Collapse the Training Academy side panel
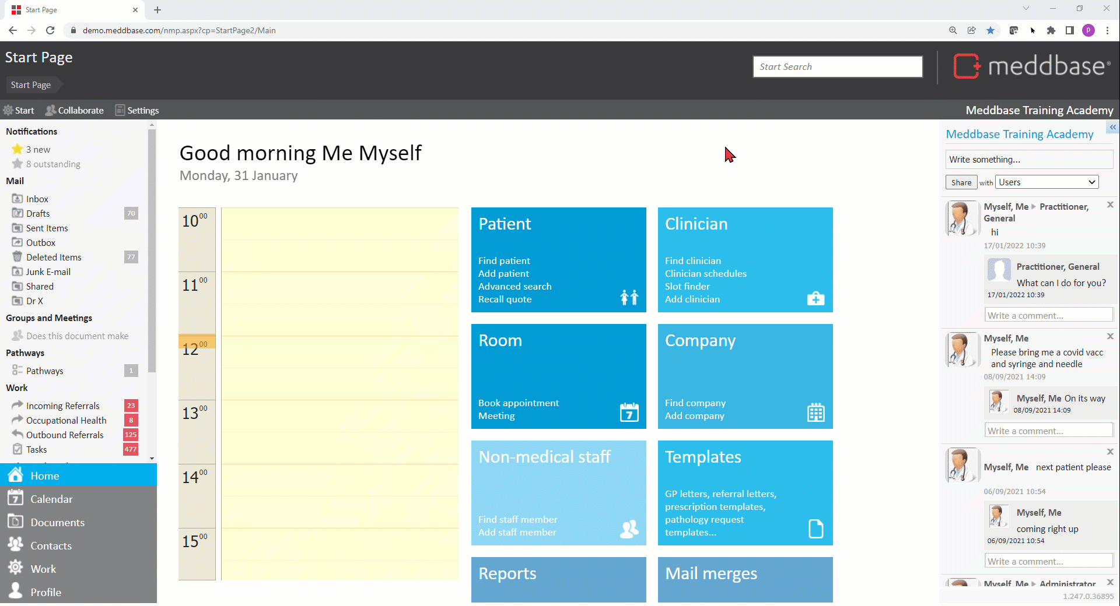1120x606 pixels. pyautogui.click(x=1112, y=127)
